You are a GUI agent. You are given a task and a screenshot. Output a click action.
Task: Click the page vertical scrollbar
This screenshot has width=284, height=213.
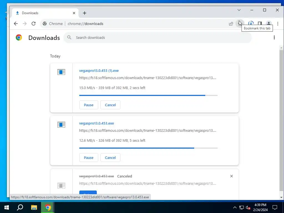pos(281,120)
